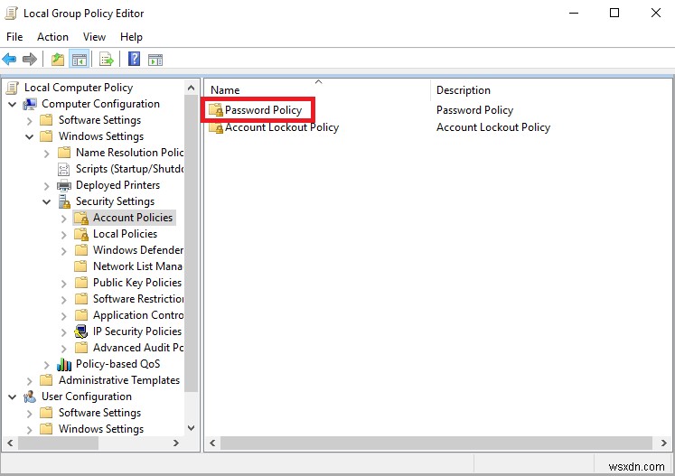675x476 pixels.
Task: Toggle the Show/Hide Action Pane icon
Action: pyautogui.click(x=155, y=60)
